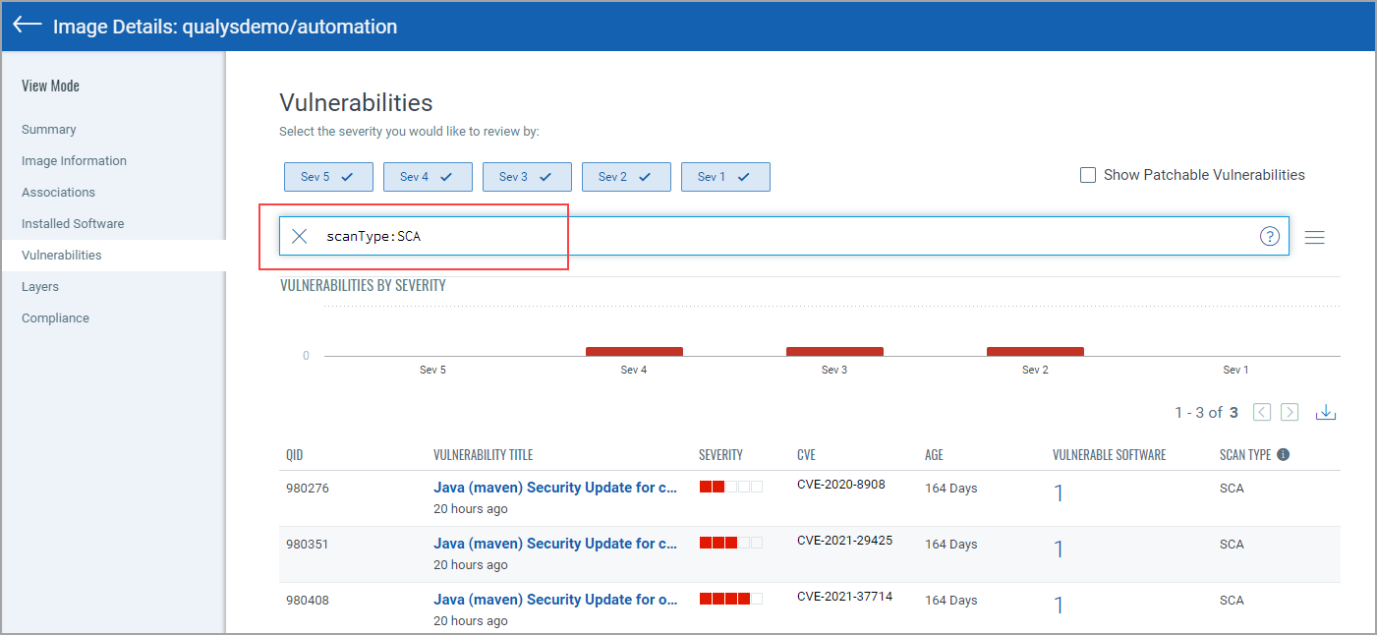Open vulnerable software count for CVE-2021-29425
This screenshot has height=635, width=1377.
click(1059, 549)
